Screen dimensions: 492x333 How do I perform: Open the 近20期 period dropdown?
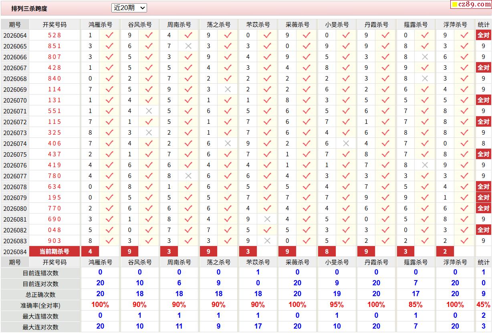coord(129,8)
